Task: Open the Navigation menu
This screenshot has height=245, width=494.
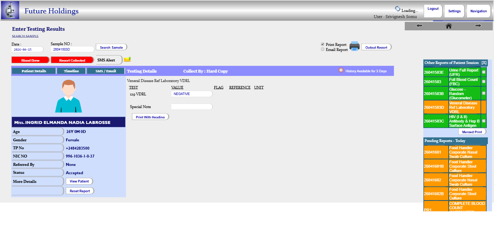Action: [478, 11]
